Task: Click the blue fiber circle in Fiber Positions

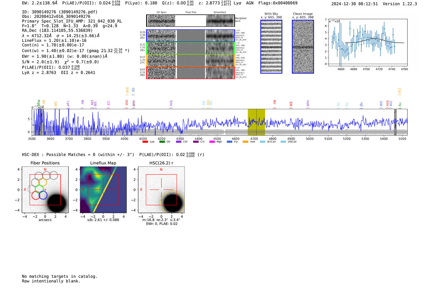Action: pos(43,195)
